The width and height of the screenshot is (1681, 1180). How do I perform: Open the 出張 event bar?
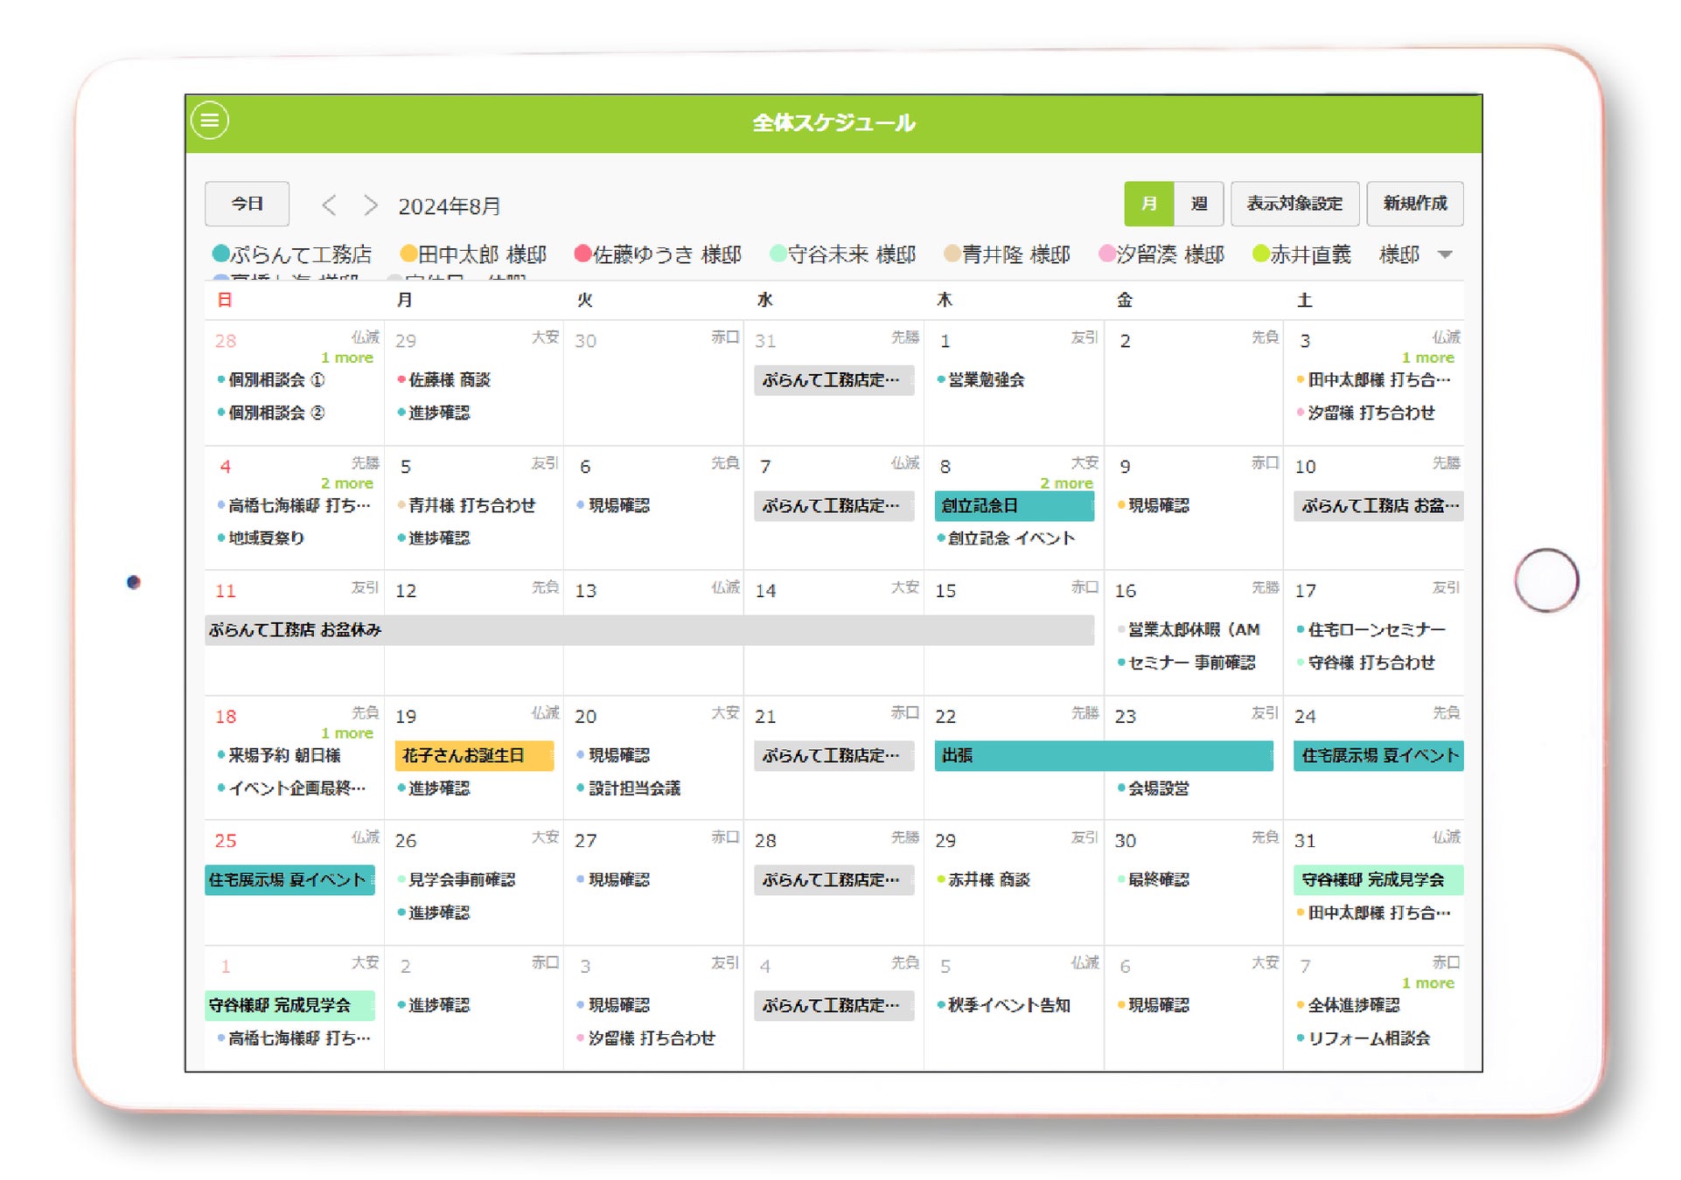(1102, 756)
